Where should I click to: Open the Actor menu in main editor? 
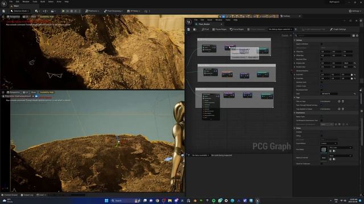[x=59, y=2]
